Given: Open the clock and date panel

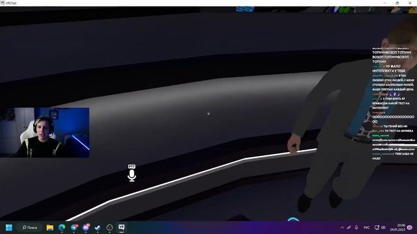Looking at the screenshot, I should tap(397, 227).
